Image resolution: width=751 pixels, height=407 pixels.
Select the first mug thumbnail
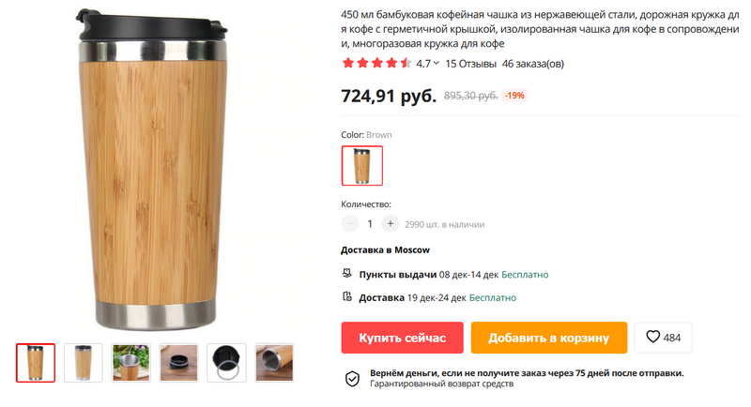click(x=36, y=363)
